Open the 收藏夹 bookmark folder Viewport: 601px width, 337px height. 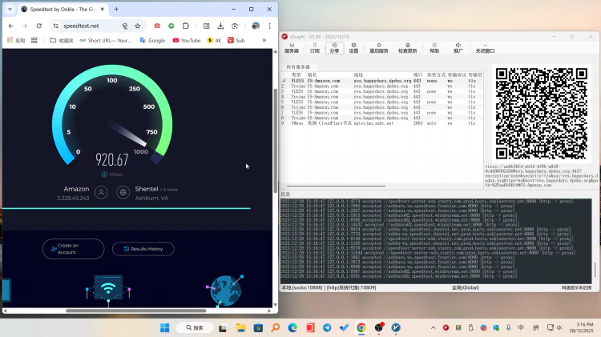(62, 40)
